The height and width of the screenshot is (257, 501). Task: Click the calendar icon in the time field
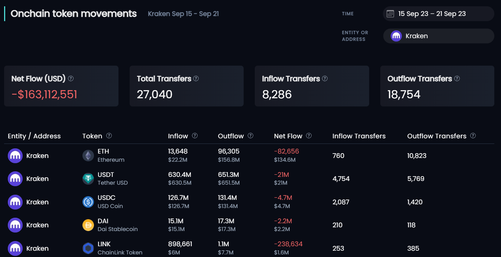390,14
